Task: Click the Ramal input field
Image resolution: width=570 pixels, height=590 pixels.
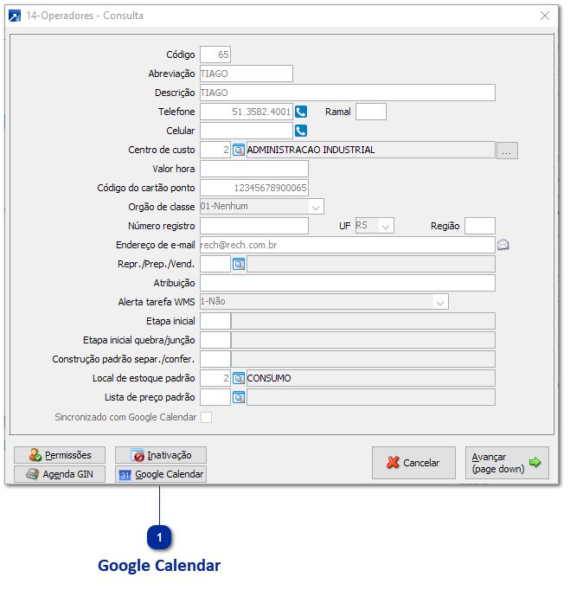Action: pos(371,112)
